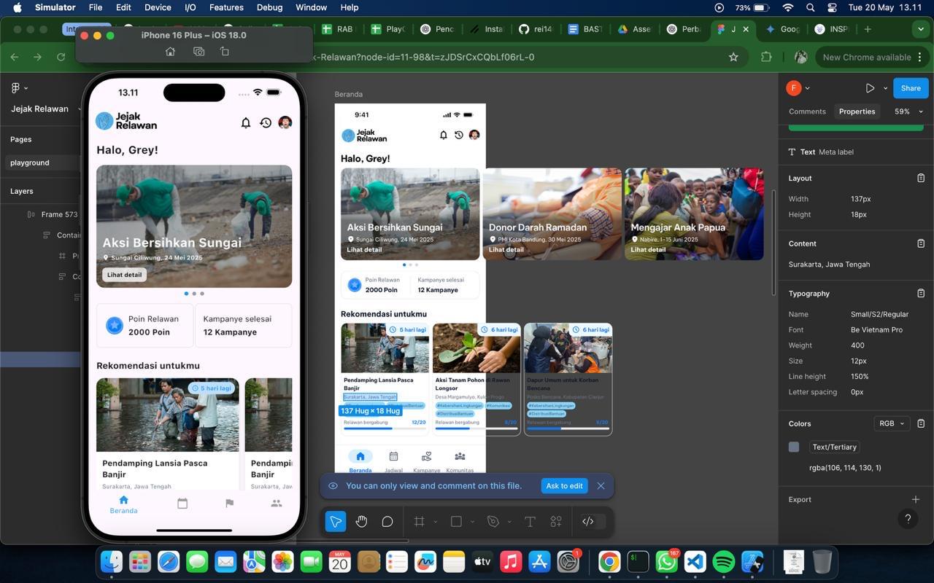Screen dimensions: 934x583
Task: Click the Text/Tertiary color swatch
Action: pos(794,447)
